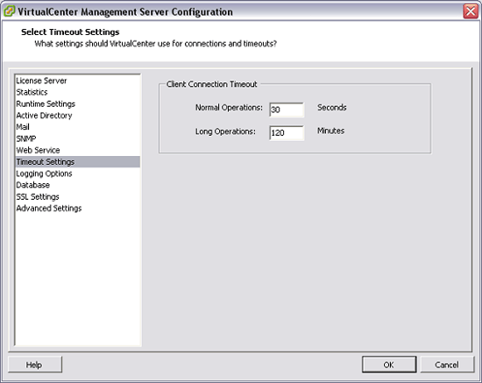The height and width of the screenshot is (383, 482).
Task: Click the Long Operations minutes field
Action: [287, 133]
